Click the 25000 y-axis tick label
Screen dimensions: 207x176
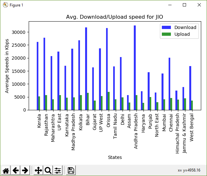[x=18, y=45]
